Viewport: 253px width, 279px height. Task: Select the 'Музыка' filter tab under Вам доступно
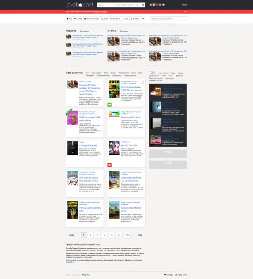point(113,73)
